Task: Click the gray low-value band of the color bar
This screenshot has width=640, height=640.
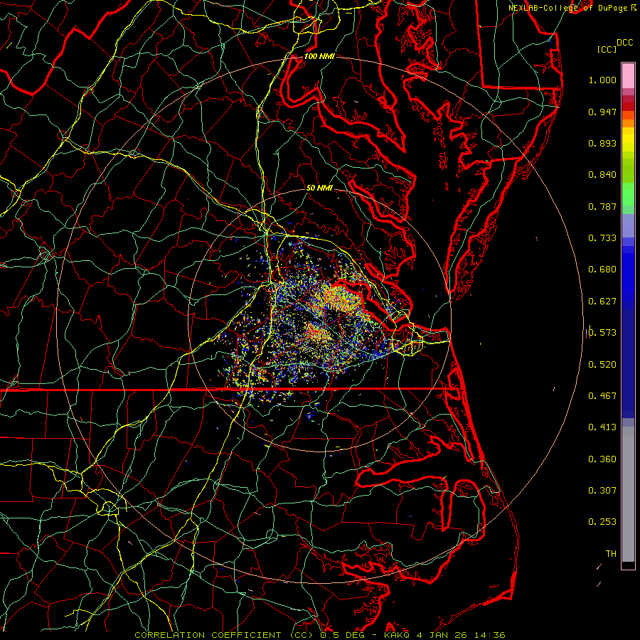Action: 628,494
